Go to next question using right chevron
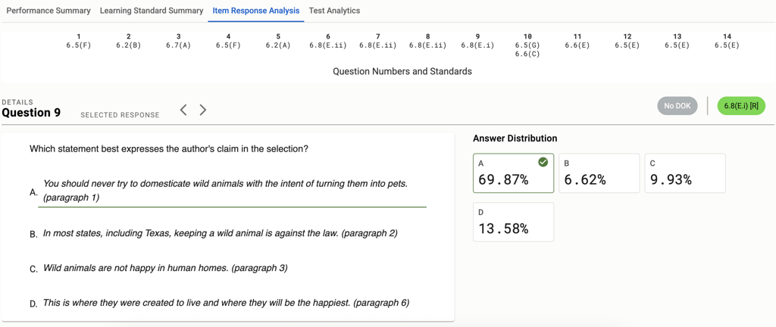Screen dimensions: 776x327 tap(203, 110)
